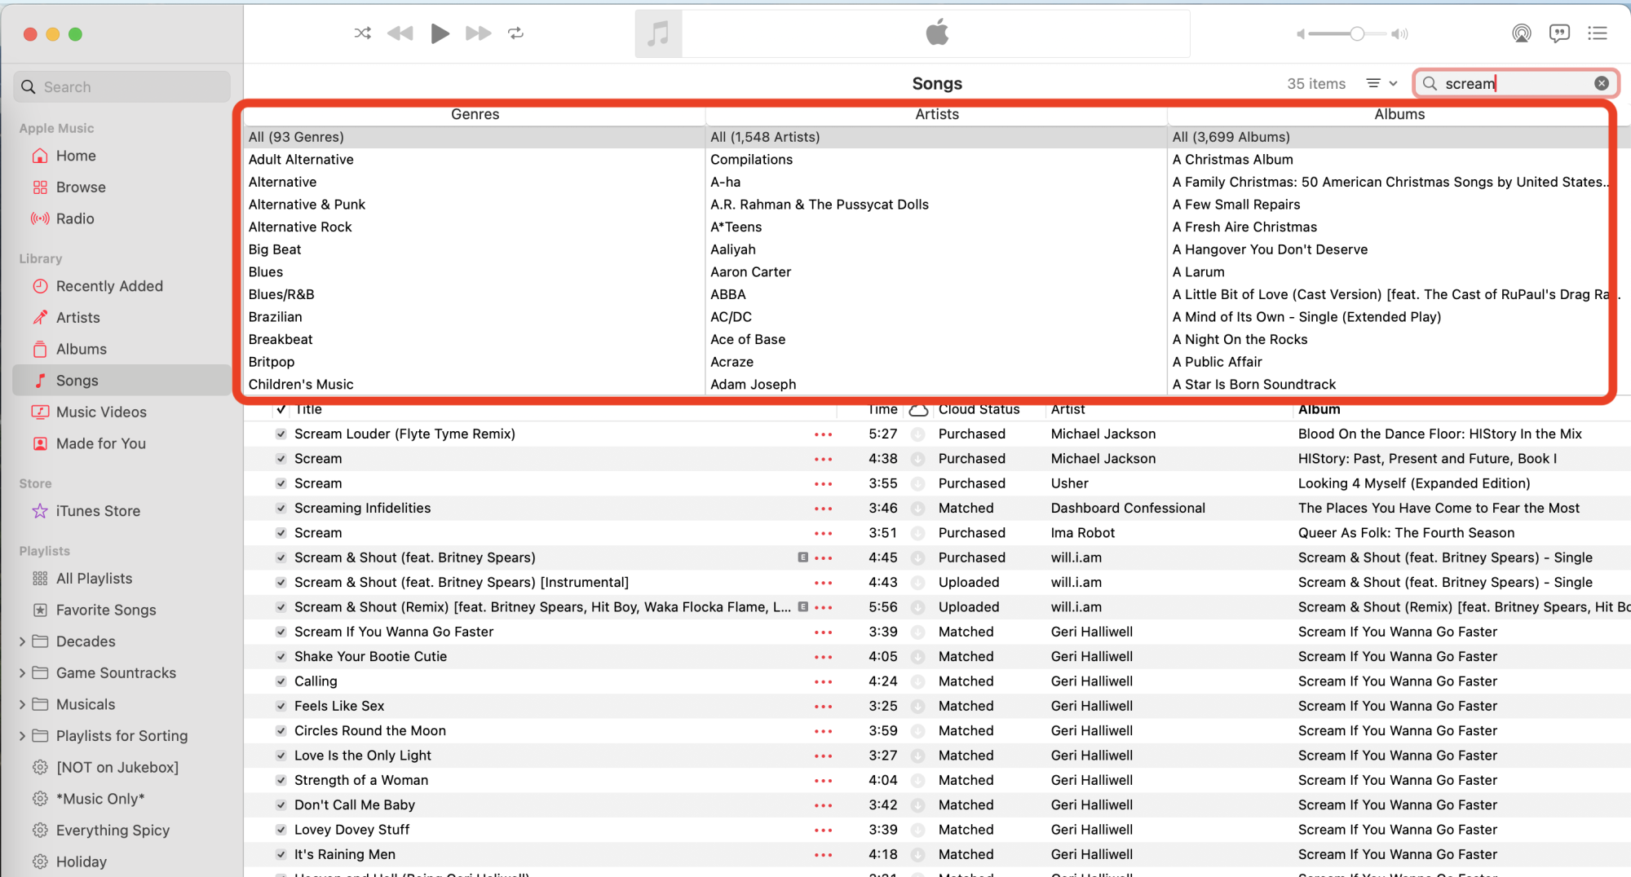Set volume to maximum via loud speaker icon
The width and height of the screenshot is (1631, 877).
(x=1400, y=33)
